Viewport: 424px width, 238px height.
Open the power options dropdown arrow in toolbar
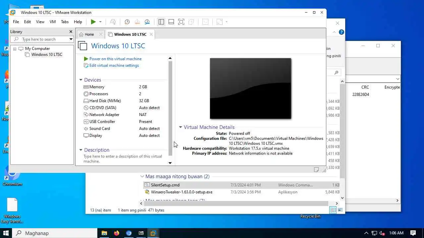(100, 22)
